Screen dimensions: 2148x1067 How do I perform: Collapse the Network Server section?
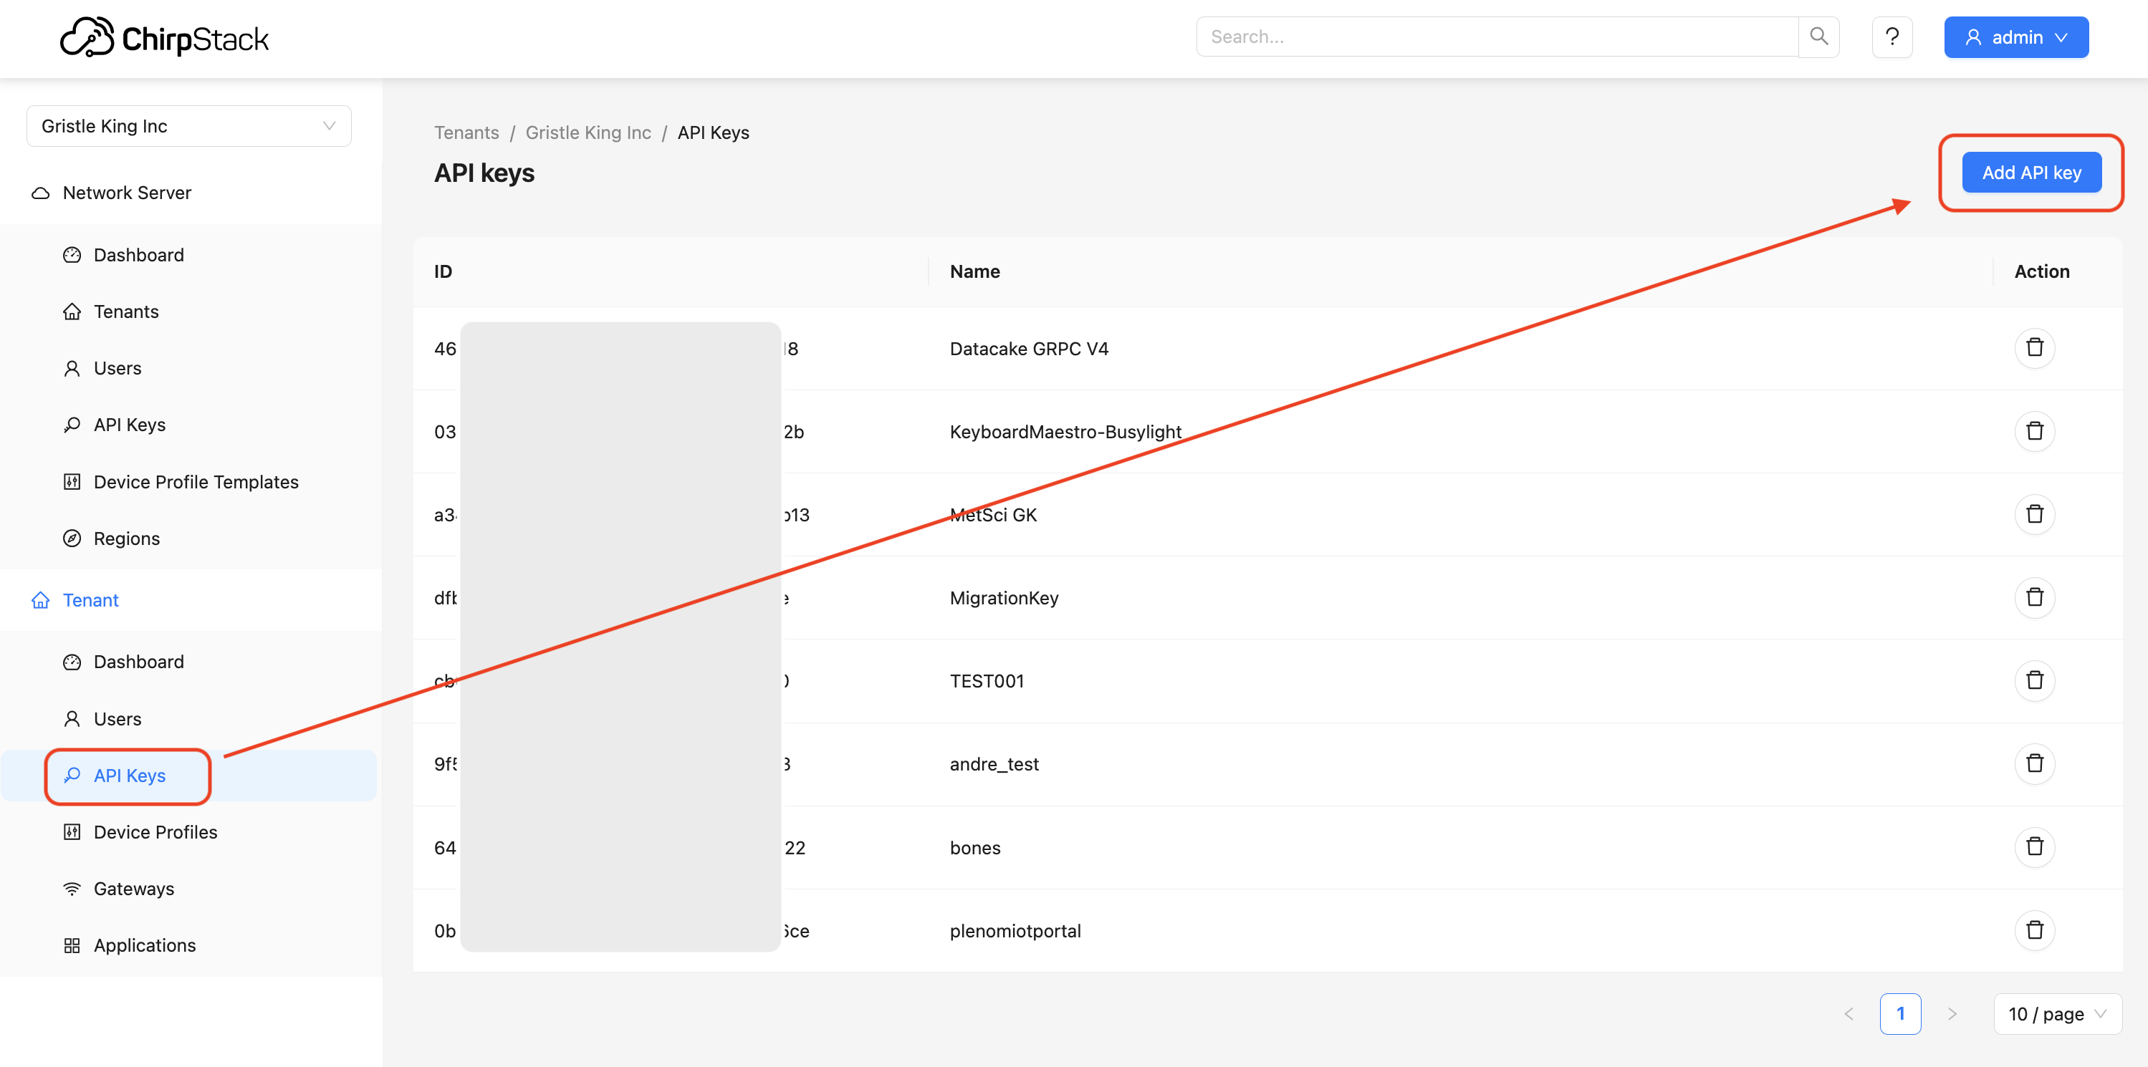point(127,193)
